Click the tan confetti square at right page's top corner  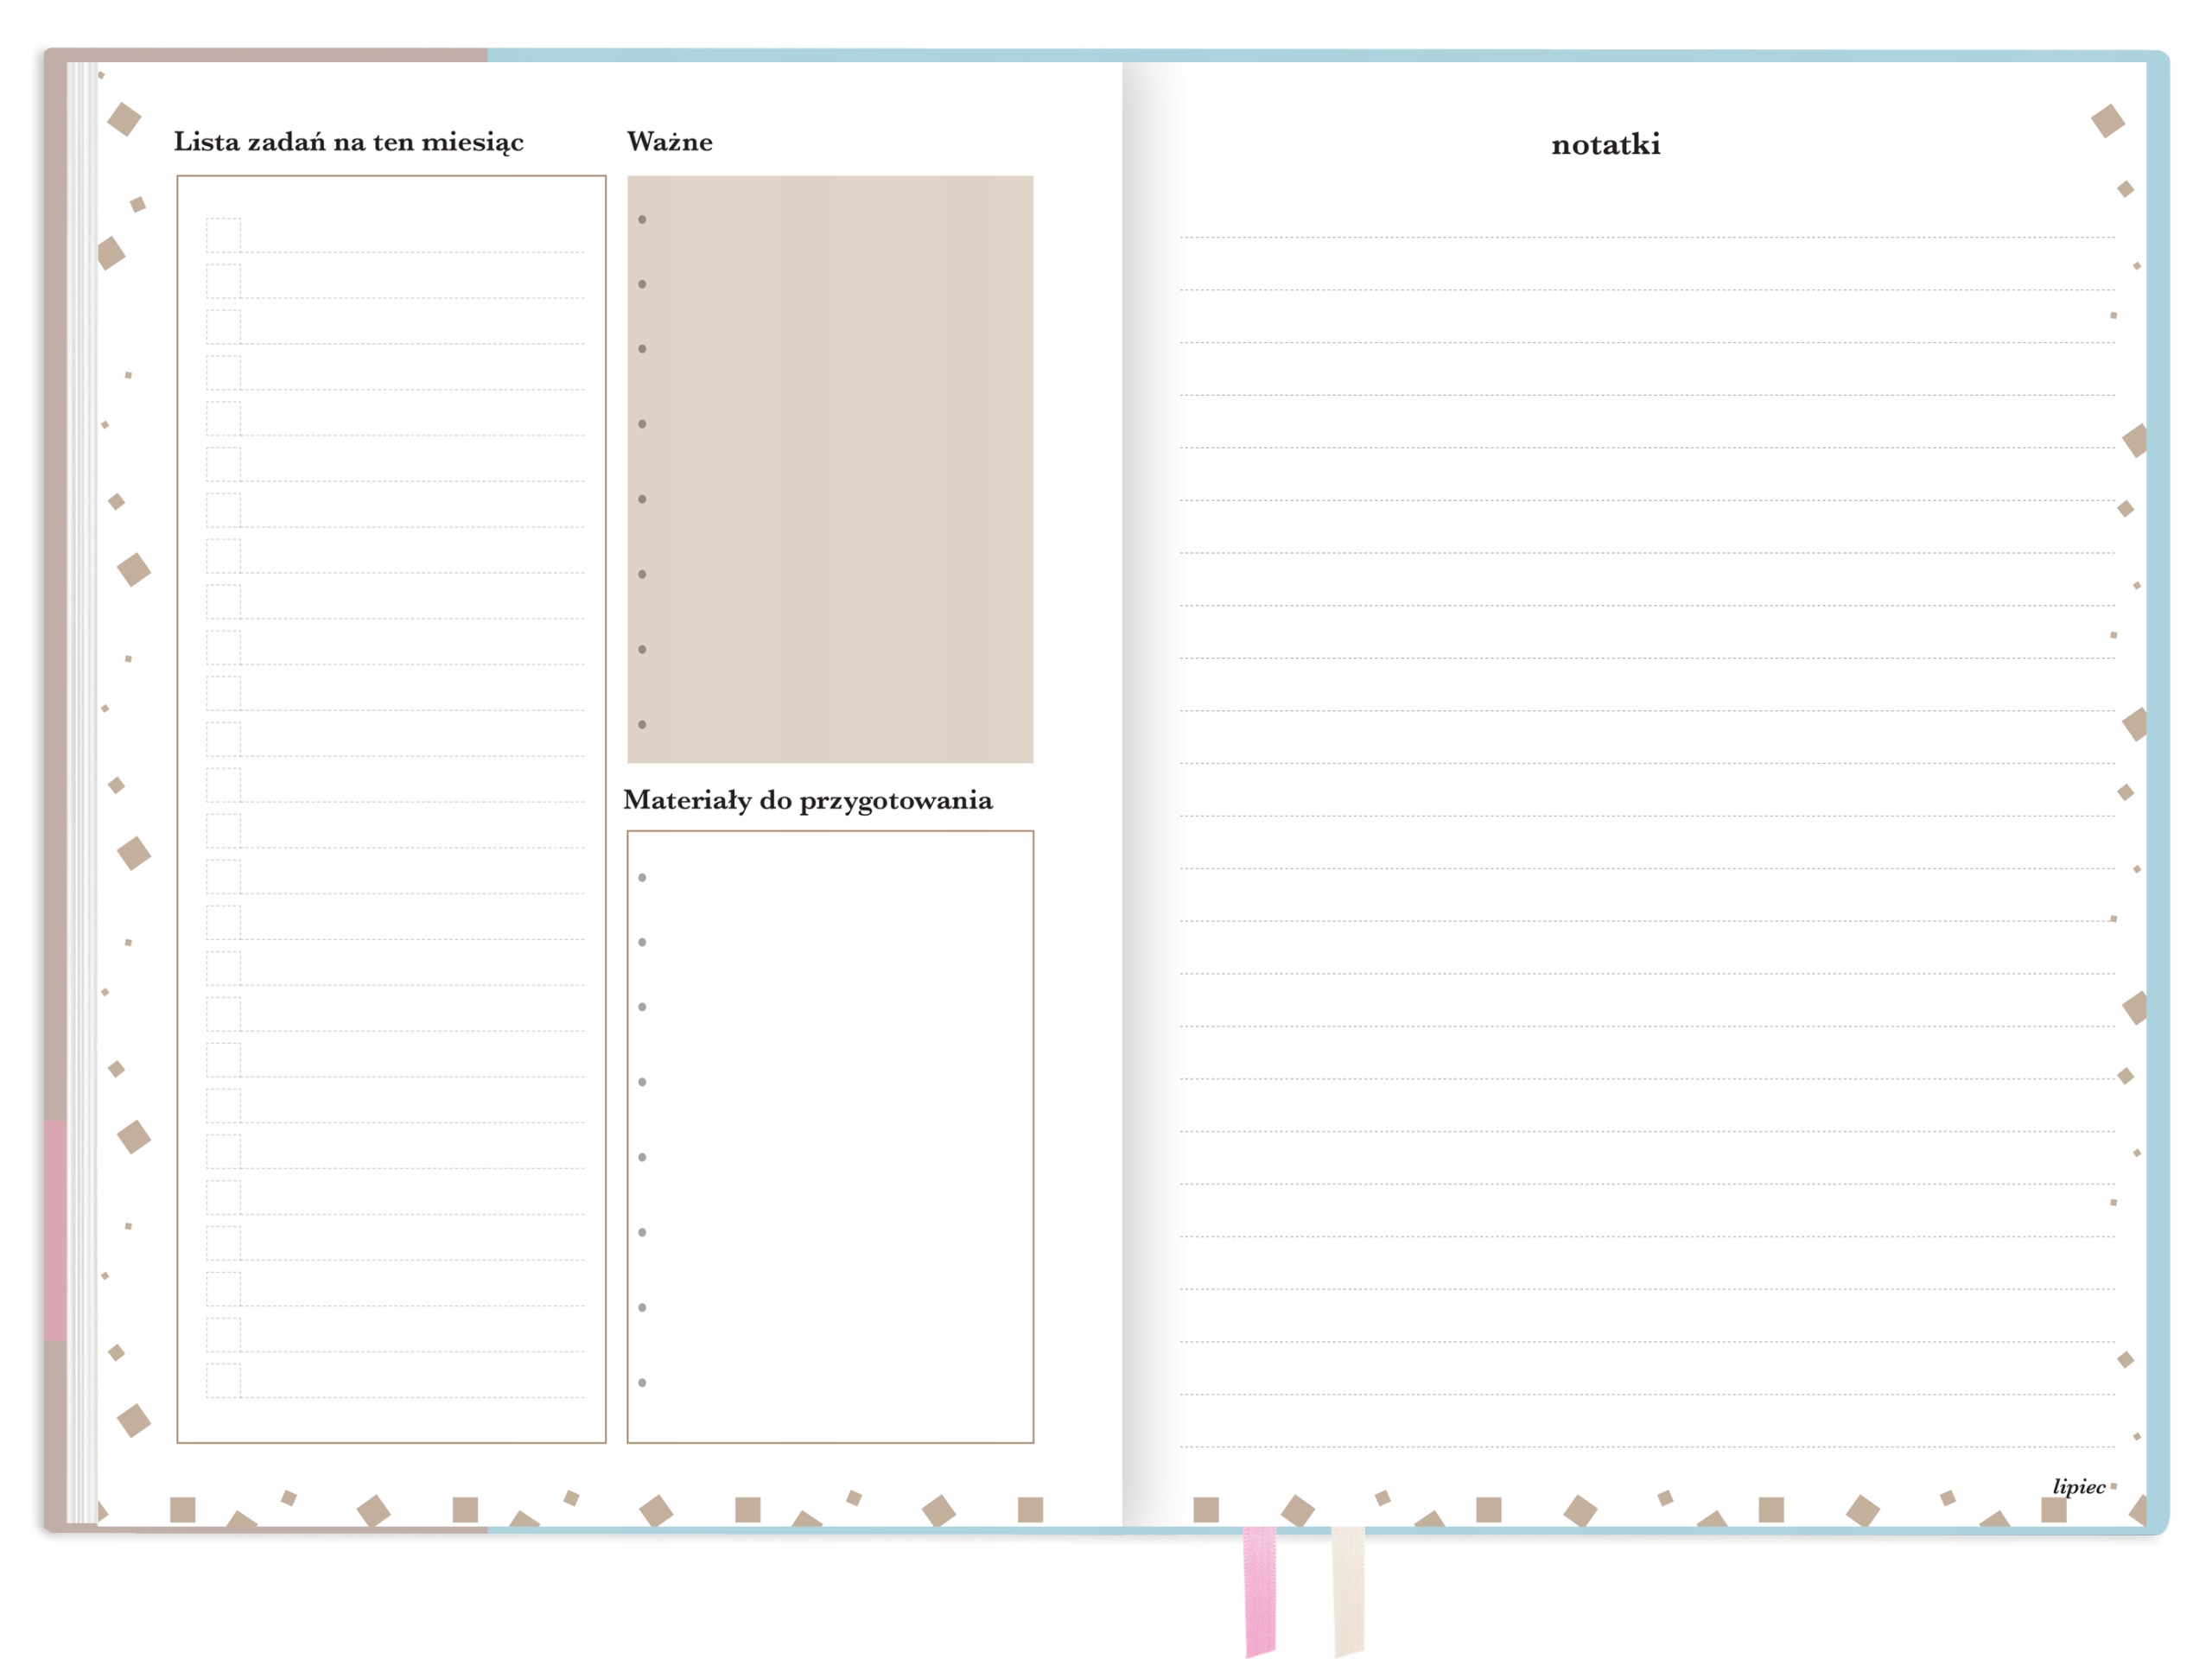point(2107,121)
